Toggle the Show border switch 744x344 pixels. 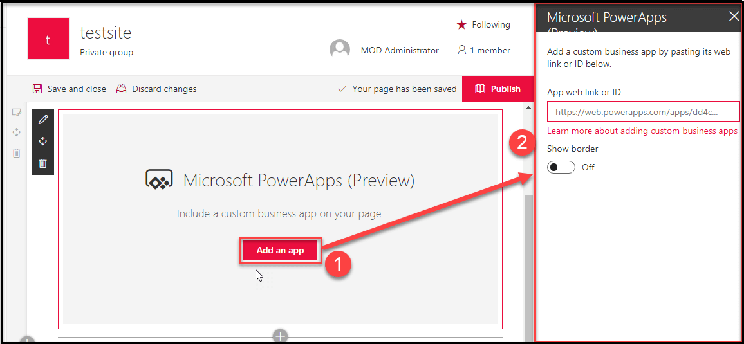[561, 167]
